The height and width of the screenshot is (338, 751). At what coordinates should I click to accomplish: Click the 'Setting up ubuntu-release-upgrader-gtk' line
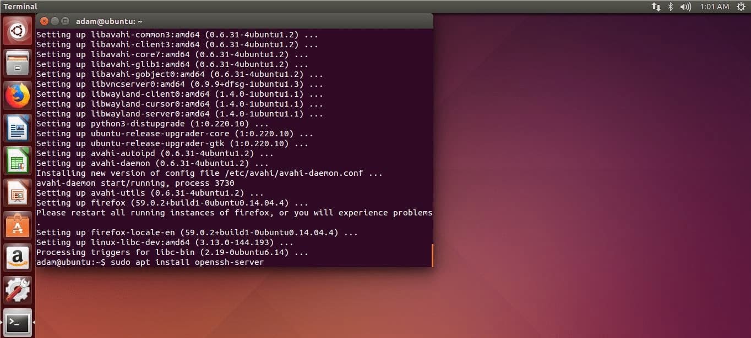click(172, 143)
